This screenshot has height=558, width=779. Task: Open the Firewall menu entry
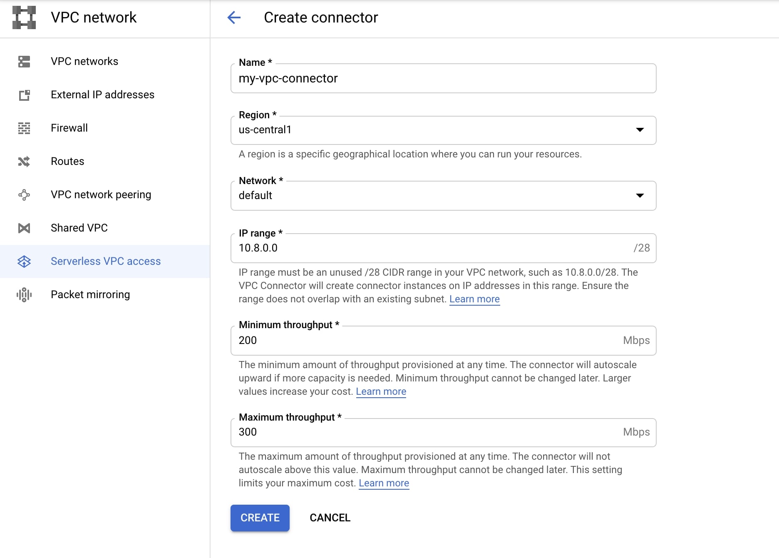point(69,128)
